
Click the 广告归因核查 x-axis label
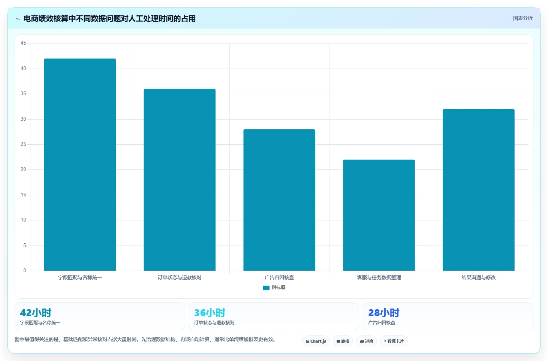pos(279,277)
